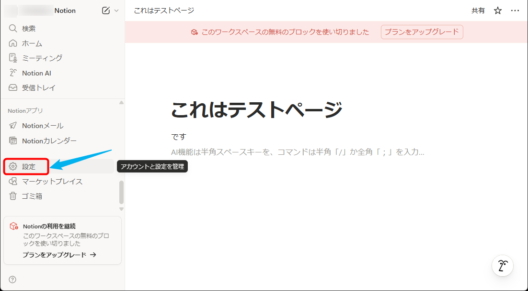This screenshot has width=528, height=291.
Task: Click 共有 share button
Action: click(x=478, y=11)
